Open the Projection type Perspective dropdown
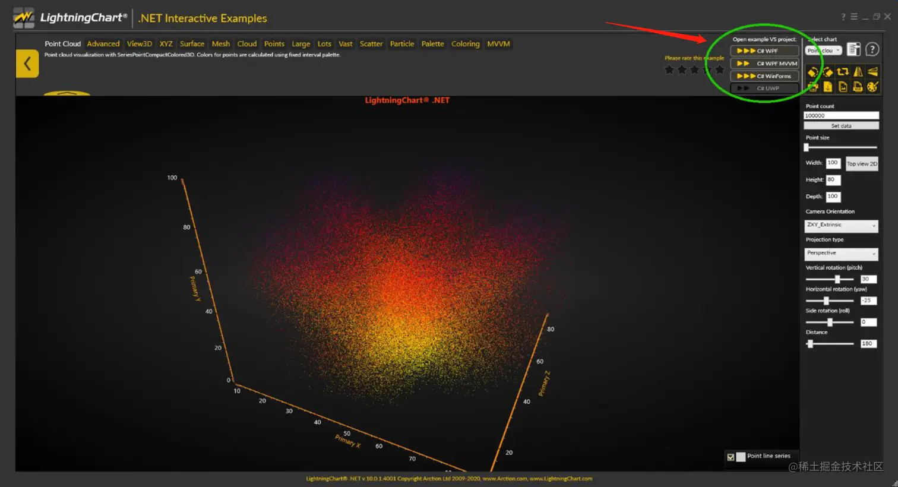Screen dimensions: 898x487 pos(841,254)
